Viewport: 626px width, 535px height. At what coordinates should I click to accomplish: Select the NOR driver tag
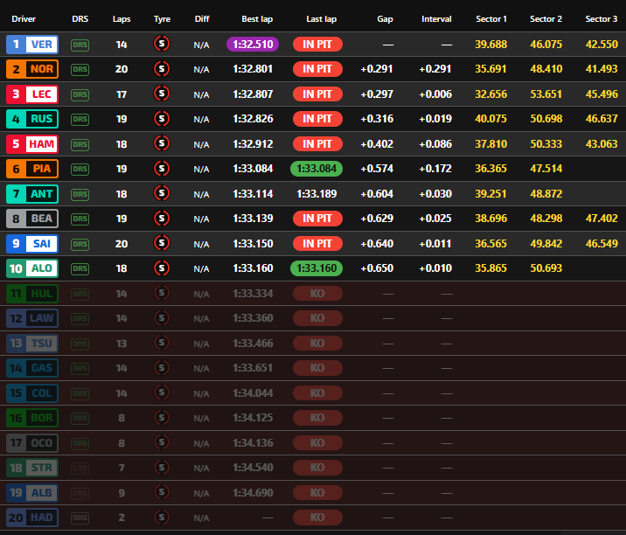31,69
